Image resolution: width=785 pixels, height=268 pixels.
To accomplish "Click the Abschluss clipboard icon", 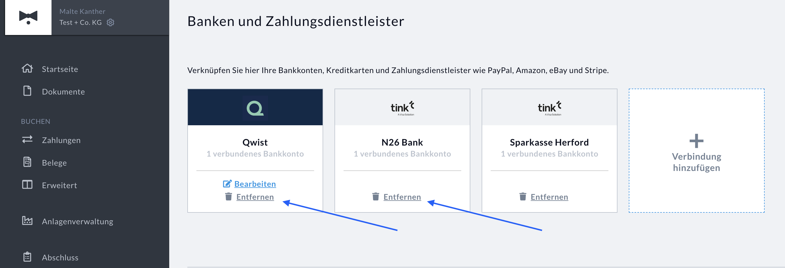I will 27,257.
